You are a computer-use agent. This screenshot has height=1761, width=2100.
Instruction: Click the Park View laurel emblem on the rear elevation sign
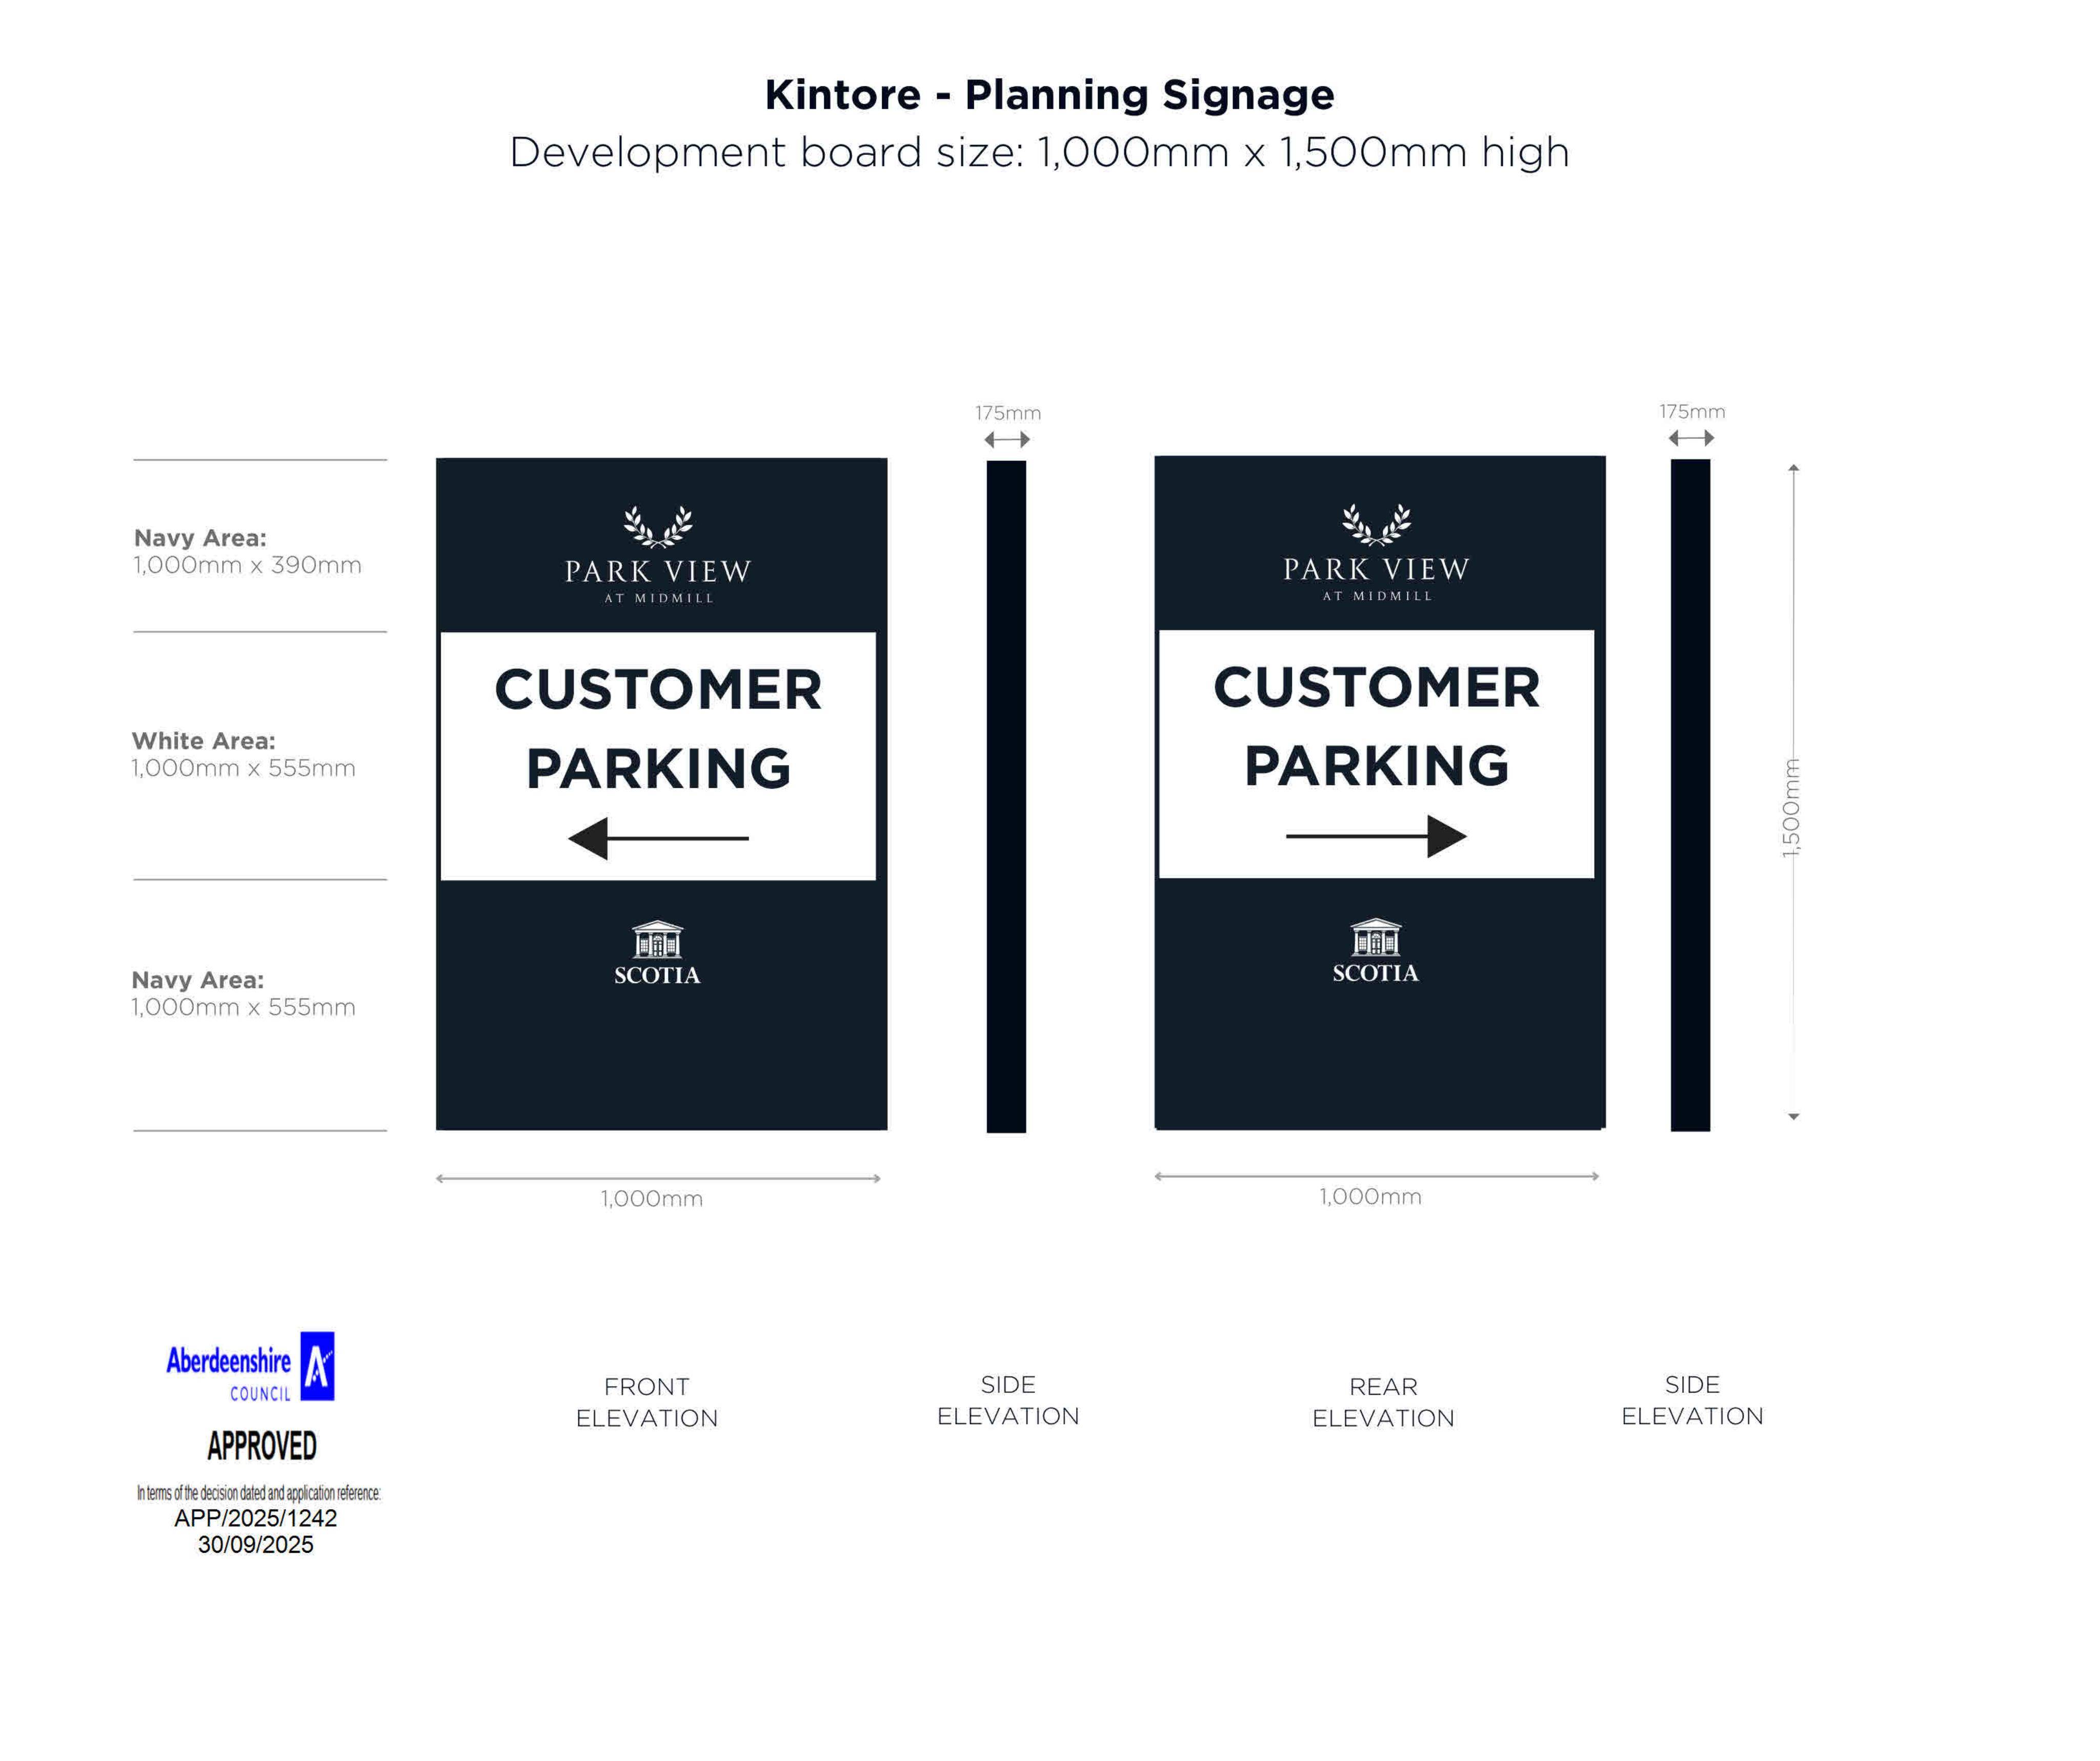tap(1376, 524)
